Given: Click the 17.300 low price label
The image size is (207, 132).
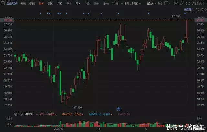Looking at the screenshot, I should tap(78, 108).
